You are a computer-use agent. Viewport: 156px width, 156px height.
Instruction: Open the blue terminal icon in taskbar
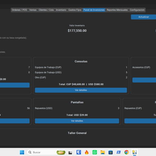pos(118,152)
